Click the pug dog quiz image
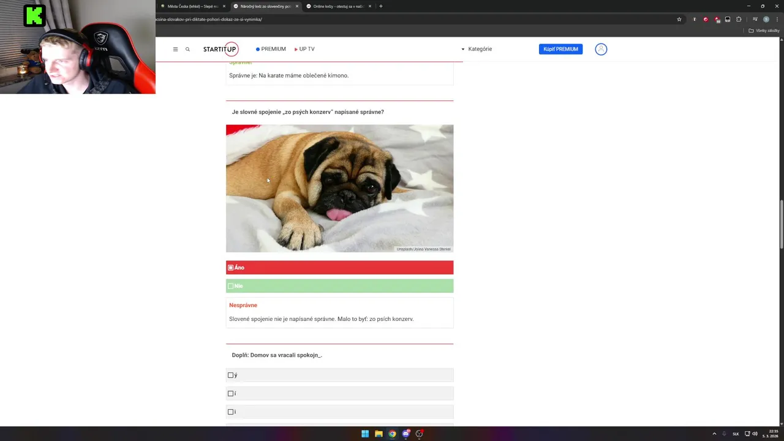The height and width of the screenshot is (441, 784). click(x=339, y=189)
